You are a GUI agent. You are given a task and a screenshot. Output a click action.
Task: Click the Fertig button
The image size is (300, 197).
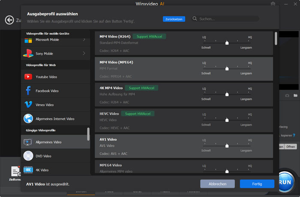[x=257, y=184]
